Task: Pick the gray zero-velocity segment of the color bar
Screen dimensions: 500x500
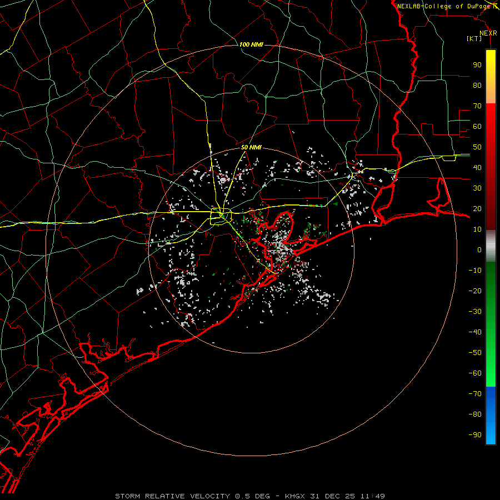Action: (x=491, y=246)
